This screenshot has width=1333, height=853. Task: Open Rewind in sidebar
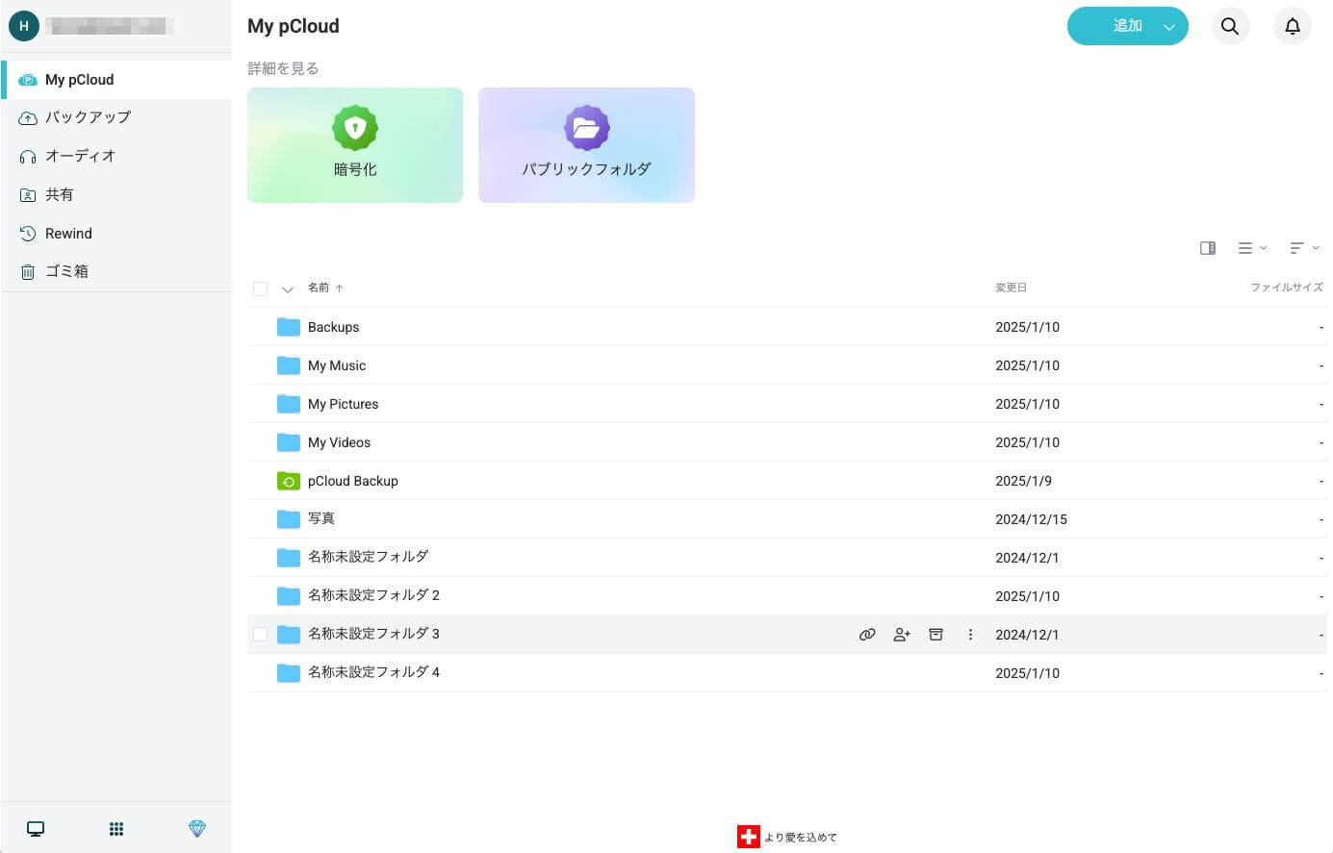116,234
